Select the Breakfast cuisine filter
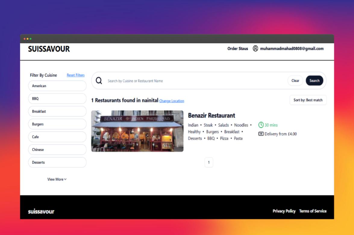Viewport: 354px width, 235px height. (57, 111)
